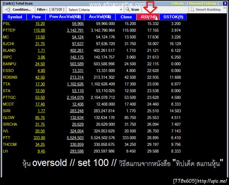Select the LH symbol
The image size is (229, 185).
click(x=5, y=151)
